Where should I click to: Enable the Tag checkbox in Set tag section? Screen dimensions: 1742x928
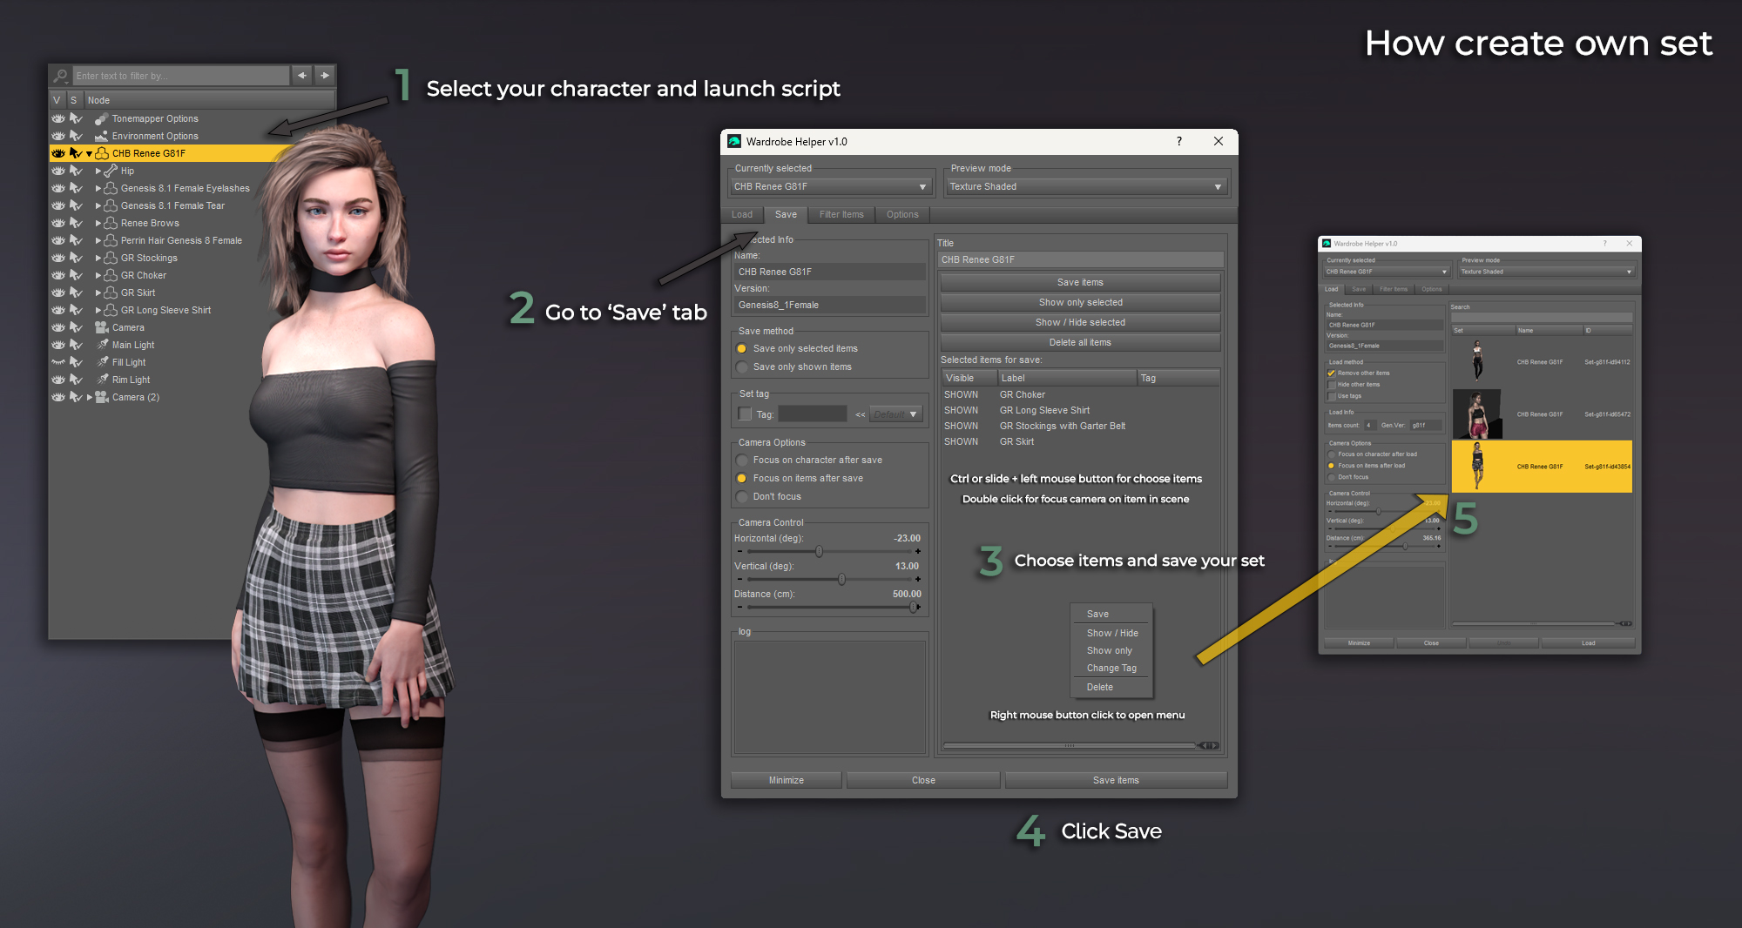[x=745, y=414]
